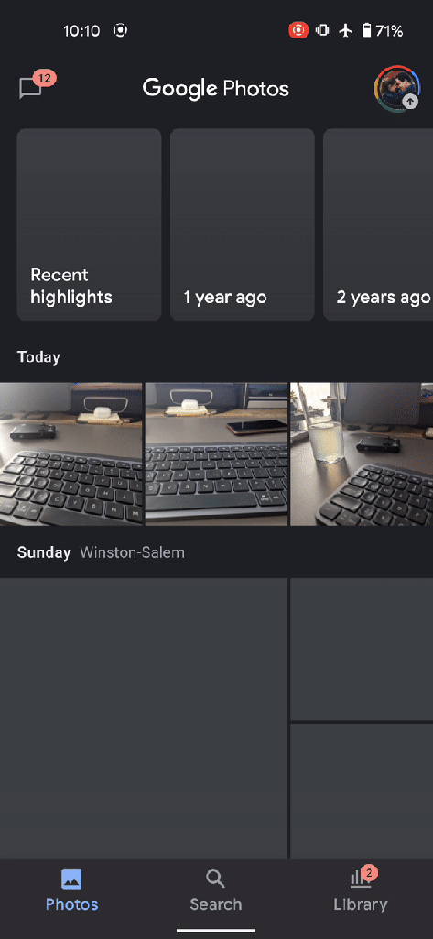433x939 pixels.
Task: Tap the large Sunday placeholder photo
Action: point(144,718)
